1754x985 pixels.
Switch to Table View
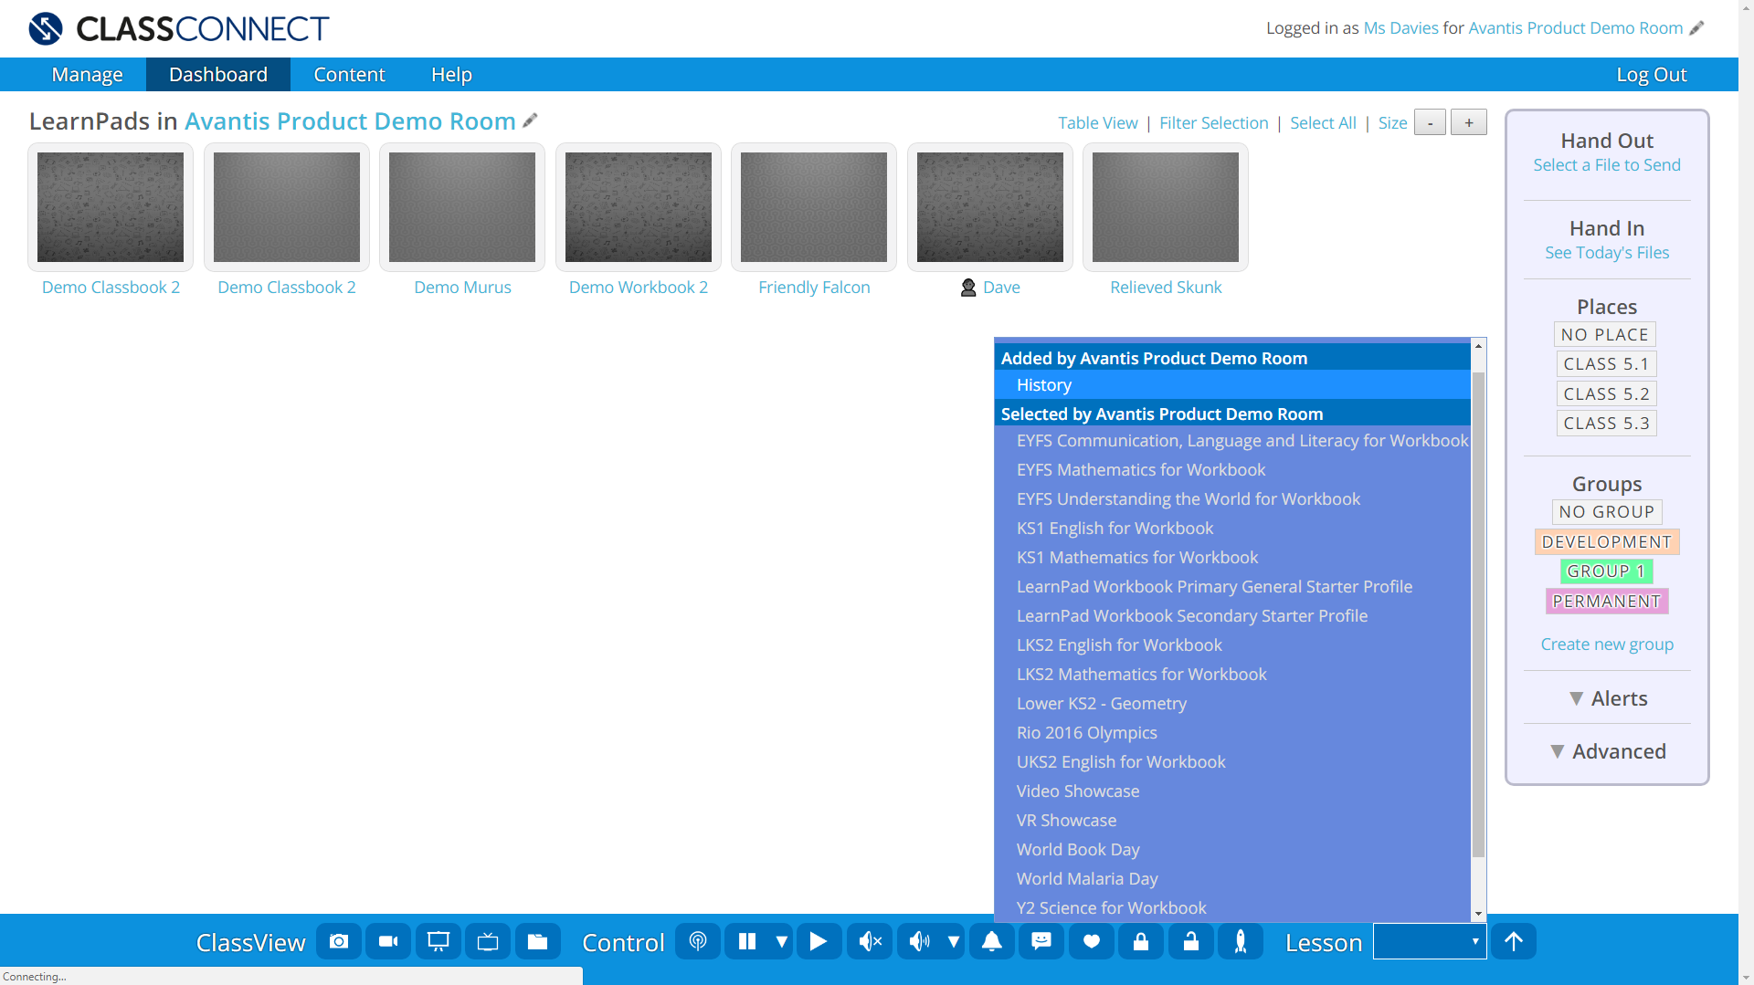tap(1098, 122)
